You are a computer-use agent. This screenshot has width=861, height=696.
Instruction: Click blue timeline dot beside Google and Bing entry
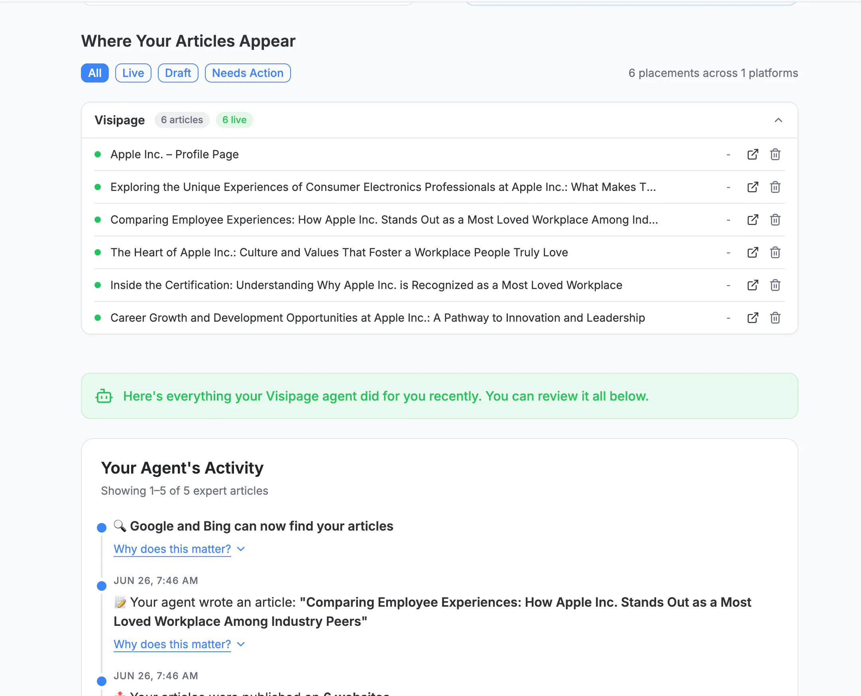(x=102, y=528)
